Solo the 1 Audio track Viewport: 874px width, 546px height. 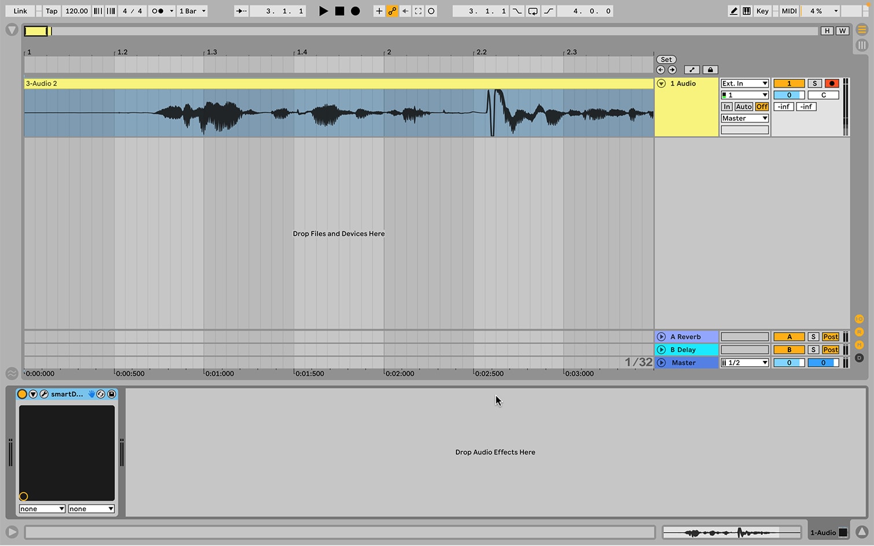(x=814, y=84)
